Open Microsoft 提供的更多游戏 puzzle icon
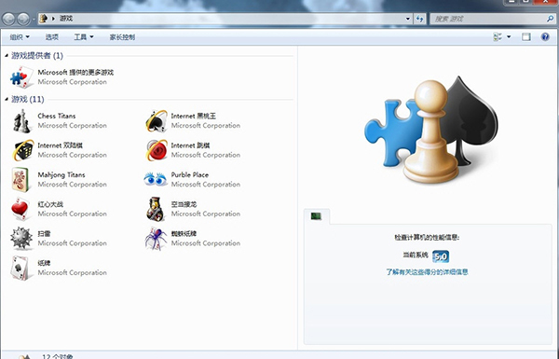 [21, 77]
